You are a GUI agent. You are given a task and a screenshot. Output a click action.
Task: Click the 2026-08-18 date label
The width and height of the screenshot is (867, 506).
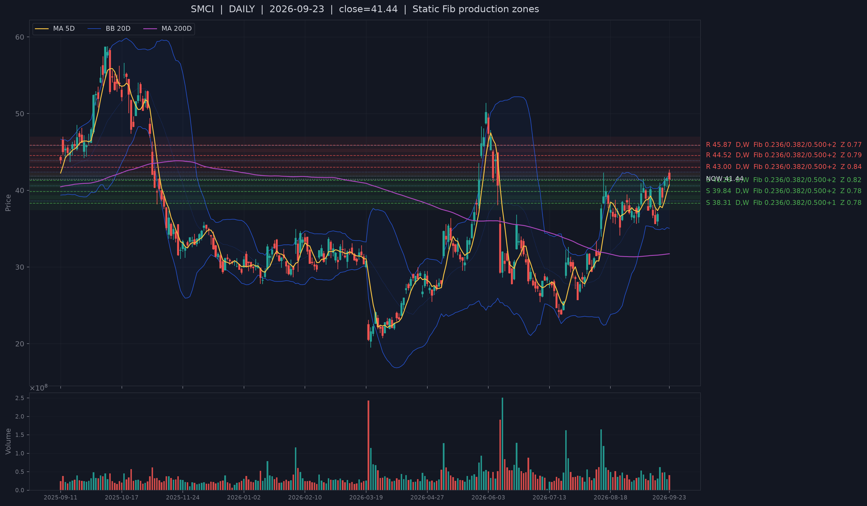(x=610, y=497)
